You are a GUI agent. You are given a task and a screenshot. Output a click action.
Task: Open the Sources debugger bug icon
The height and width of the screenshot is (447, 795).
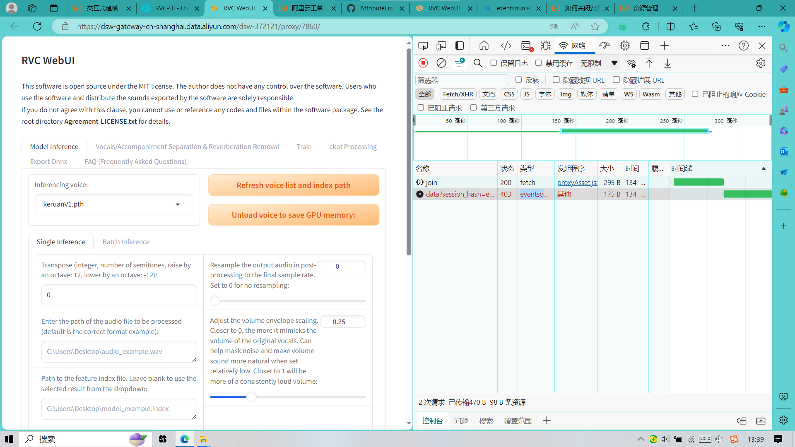(546, 46)
